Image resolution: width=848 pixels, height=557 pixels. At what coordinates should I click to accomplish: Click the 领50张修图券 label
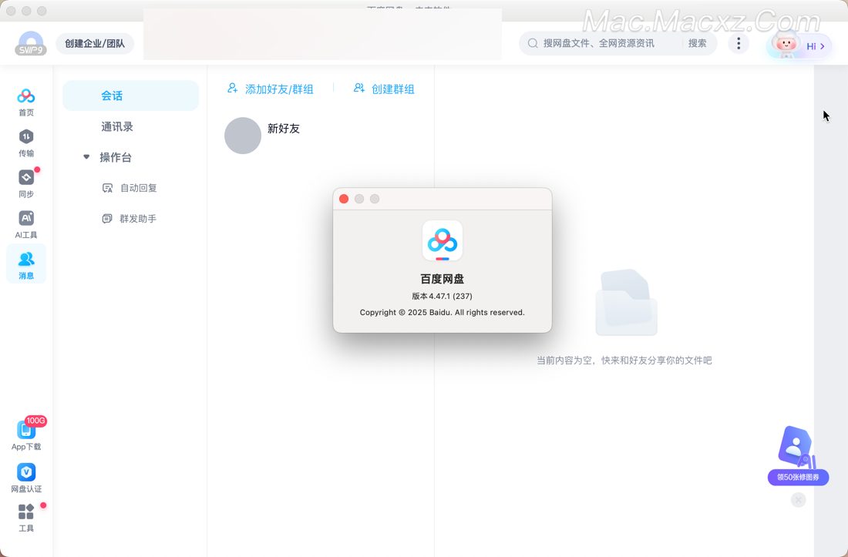click(x=798, y=477)
